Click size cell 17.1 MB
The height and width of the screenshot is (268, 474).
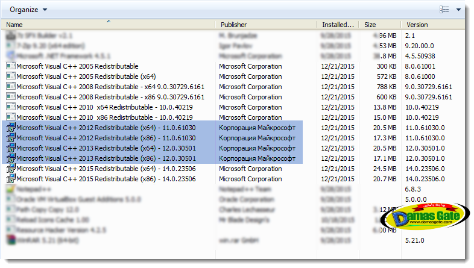click(x=385, y=158)
